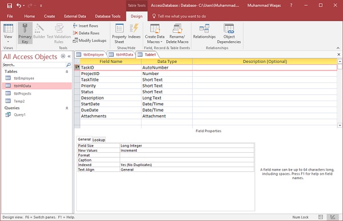This screenshot has width=343, height=221.
Task: Click the Long Text data type cell
Action: (167, 98)
